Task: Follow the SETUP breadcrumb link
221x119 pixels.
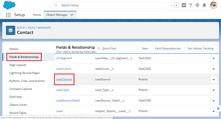Action: tap(21, 28)
